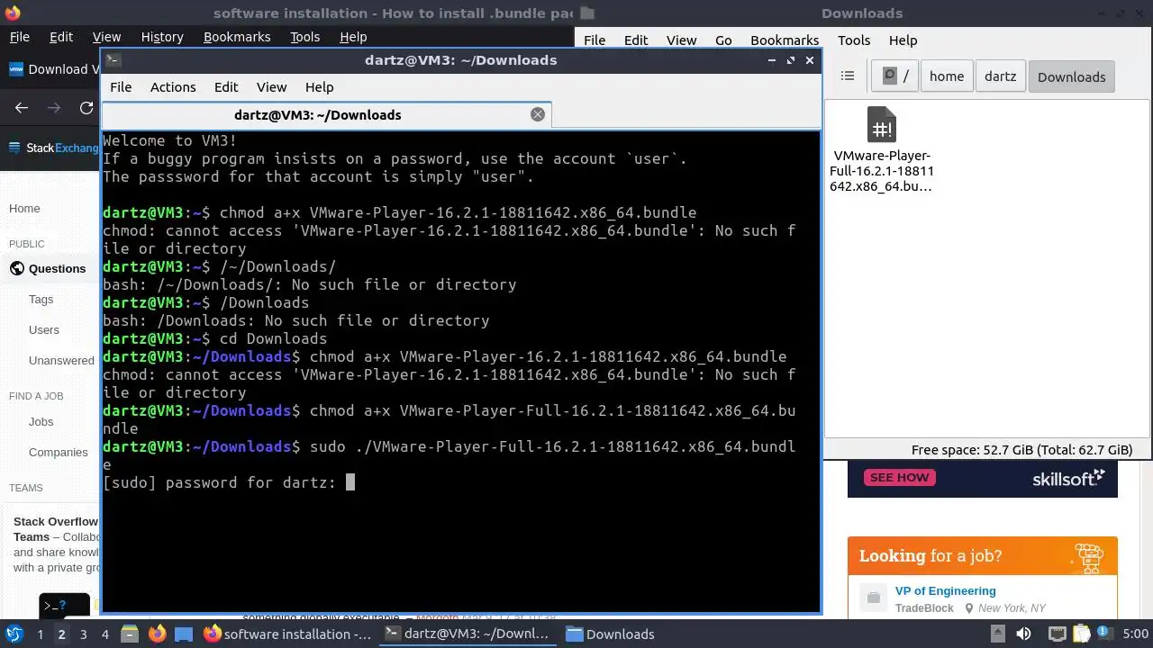Switch to workspace 4 in taskbar
Viewport: 1153px width, 648px height.
104,634
